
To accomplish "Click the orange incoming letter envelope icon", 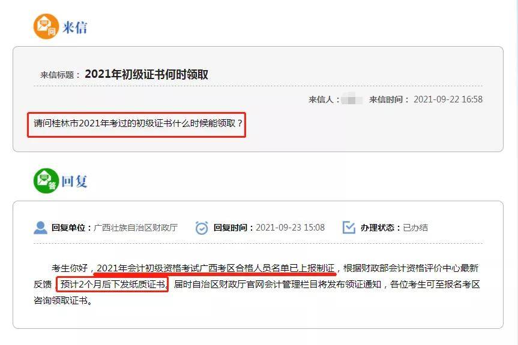I will click(x=46, y=26).
